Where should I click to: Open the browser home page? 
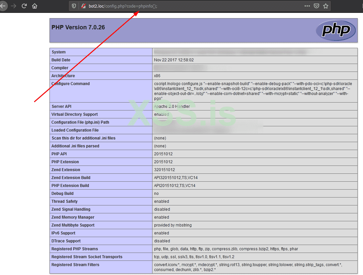tap(35, 6)
